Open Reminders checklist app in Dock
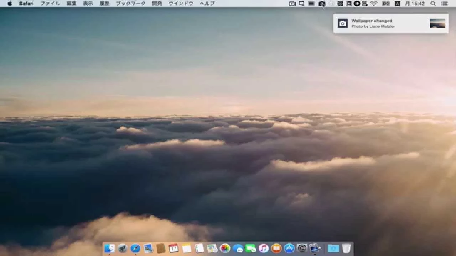Image resolution: width=456 pixels, height=256 pixels. click(x=199, y=248)
